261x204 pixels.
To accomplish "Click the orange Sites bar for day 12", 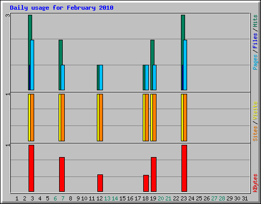I will (101, 117).
